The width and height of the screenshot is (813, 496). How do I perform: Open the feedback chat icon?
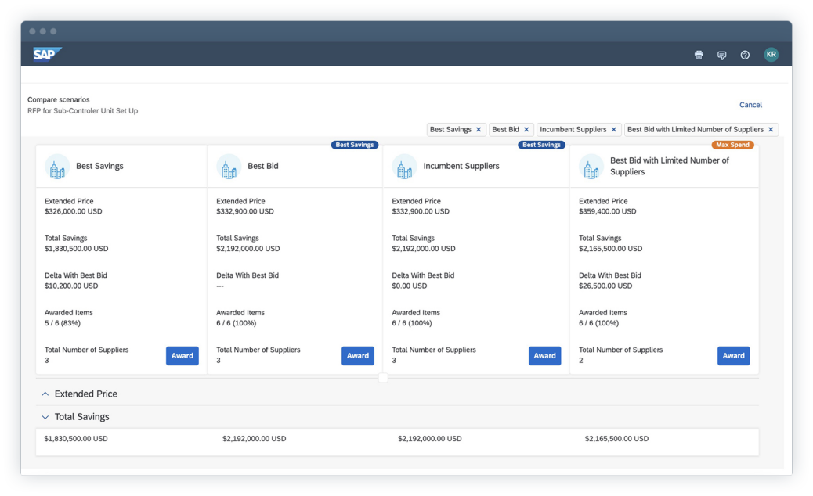[x=721, y=55]
